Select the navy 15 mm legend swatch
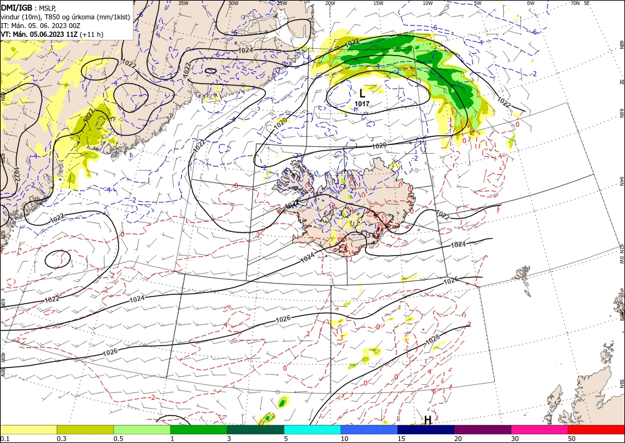 pyautogui.click(x=426, y=429)
